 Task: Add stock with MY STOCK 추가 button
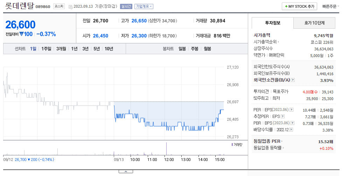tap(299, 6)
